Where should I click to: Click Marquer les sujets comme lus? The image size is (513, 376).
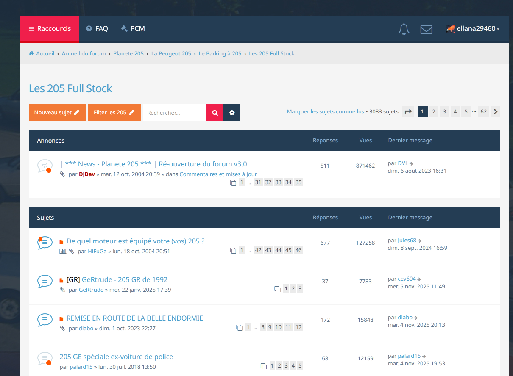(x=325, y=112)
